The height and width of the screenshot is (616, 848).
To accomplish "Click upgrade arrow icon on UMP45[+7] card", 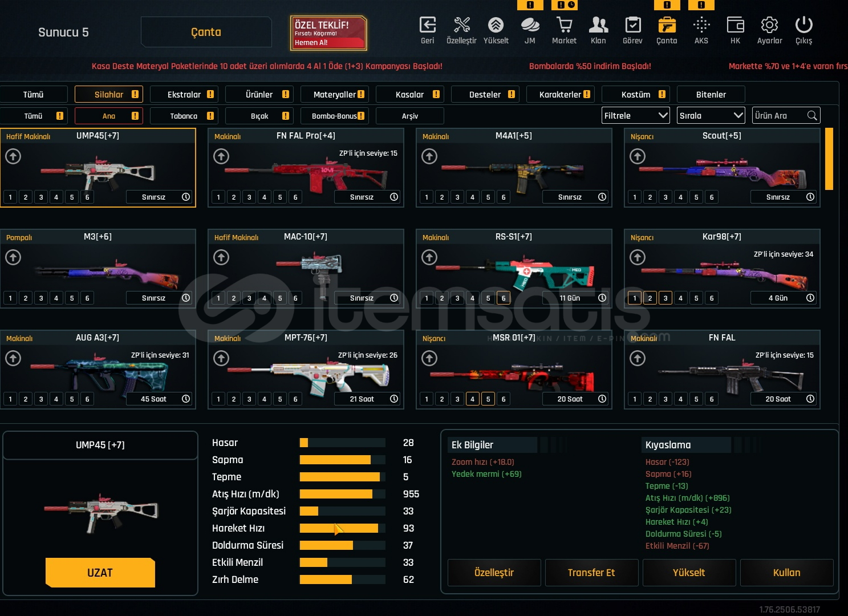I will [x=13, y=156].
